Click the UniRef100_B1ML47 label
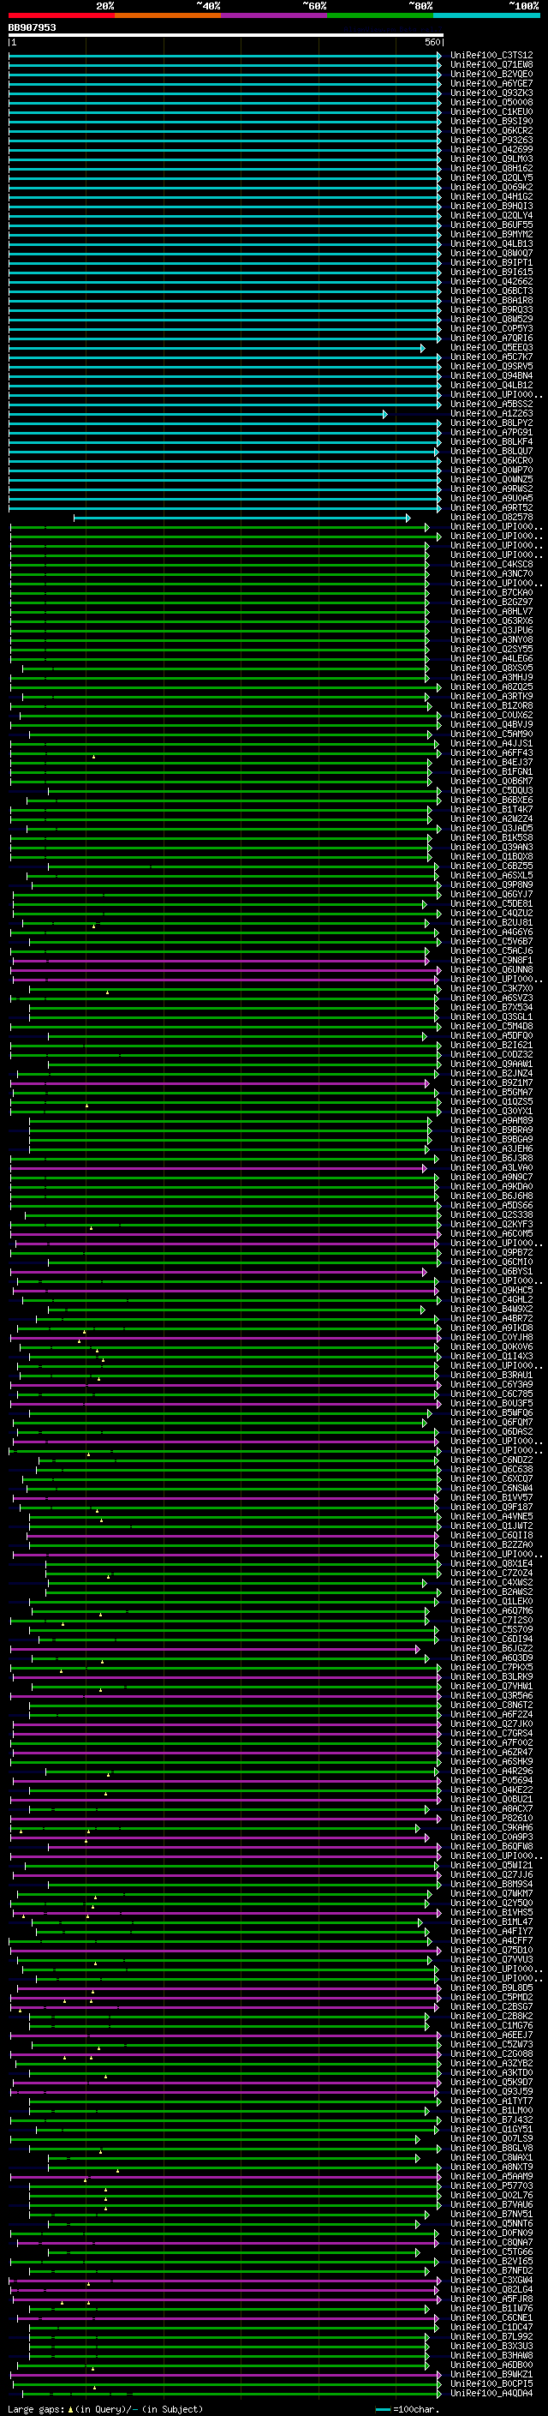 tap(491, 1921)
